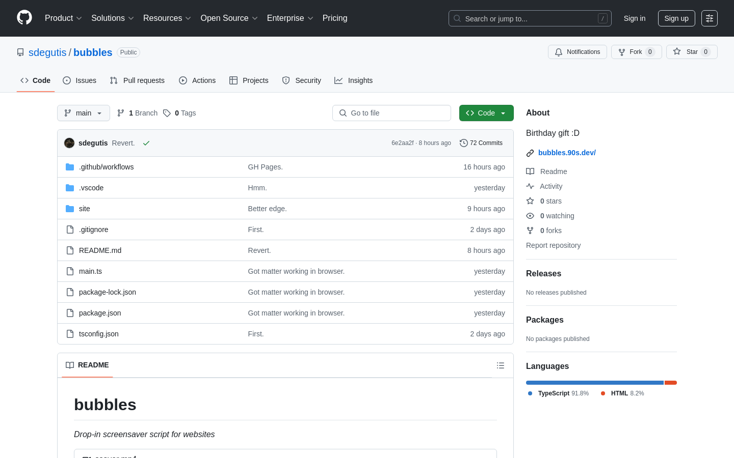
Task: Click the Notifications bell icon
Action: coord(559,52)
